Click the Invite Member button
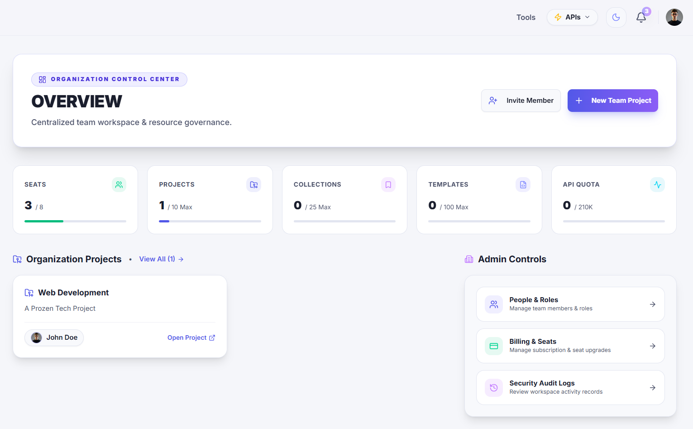 point(521,101)
